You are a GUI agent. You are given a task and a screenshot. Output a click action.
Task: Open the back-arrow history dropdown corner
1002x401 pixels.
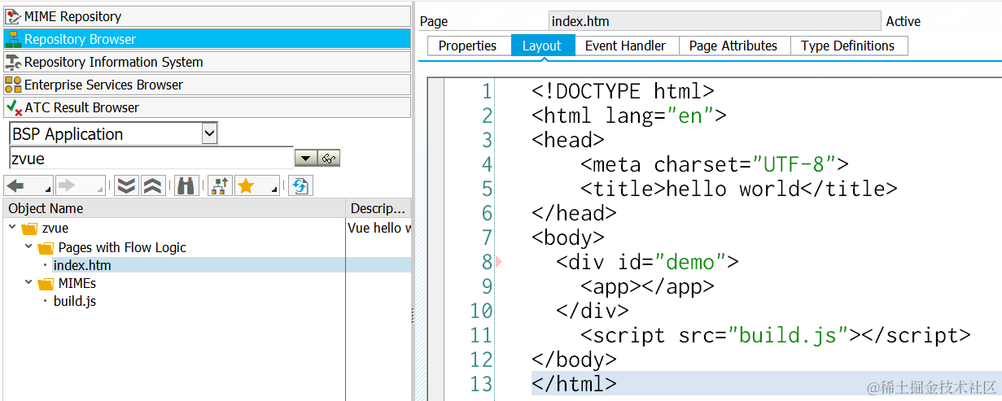click(48, 189)
